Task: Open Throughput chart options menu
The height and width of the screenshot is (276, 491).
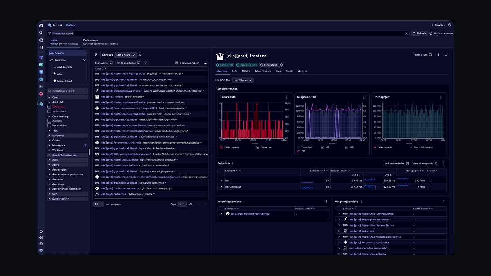Action: pos(441,97)
